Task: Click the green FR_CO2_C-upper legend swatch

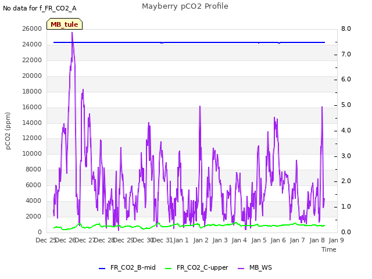Action: (168, 269)
